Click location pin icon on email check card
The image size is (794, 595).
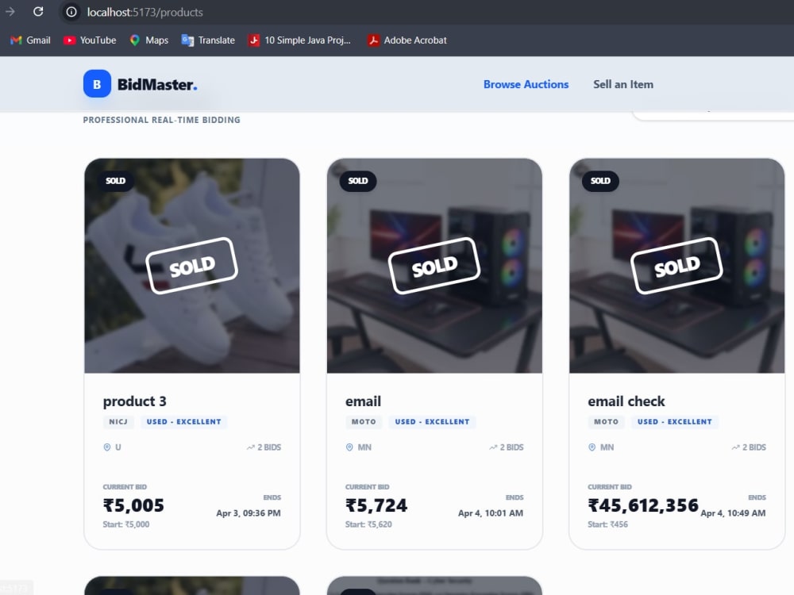[592, 447]
